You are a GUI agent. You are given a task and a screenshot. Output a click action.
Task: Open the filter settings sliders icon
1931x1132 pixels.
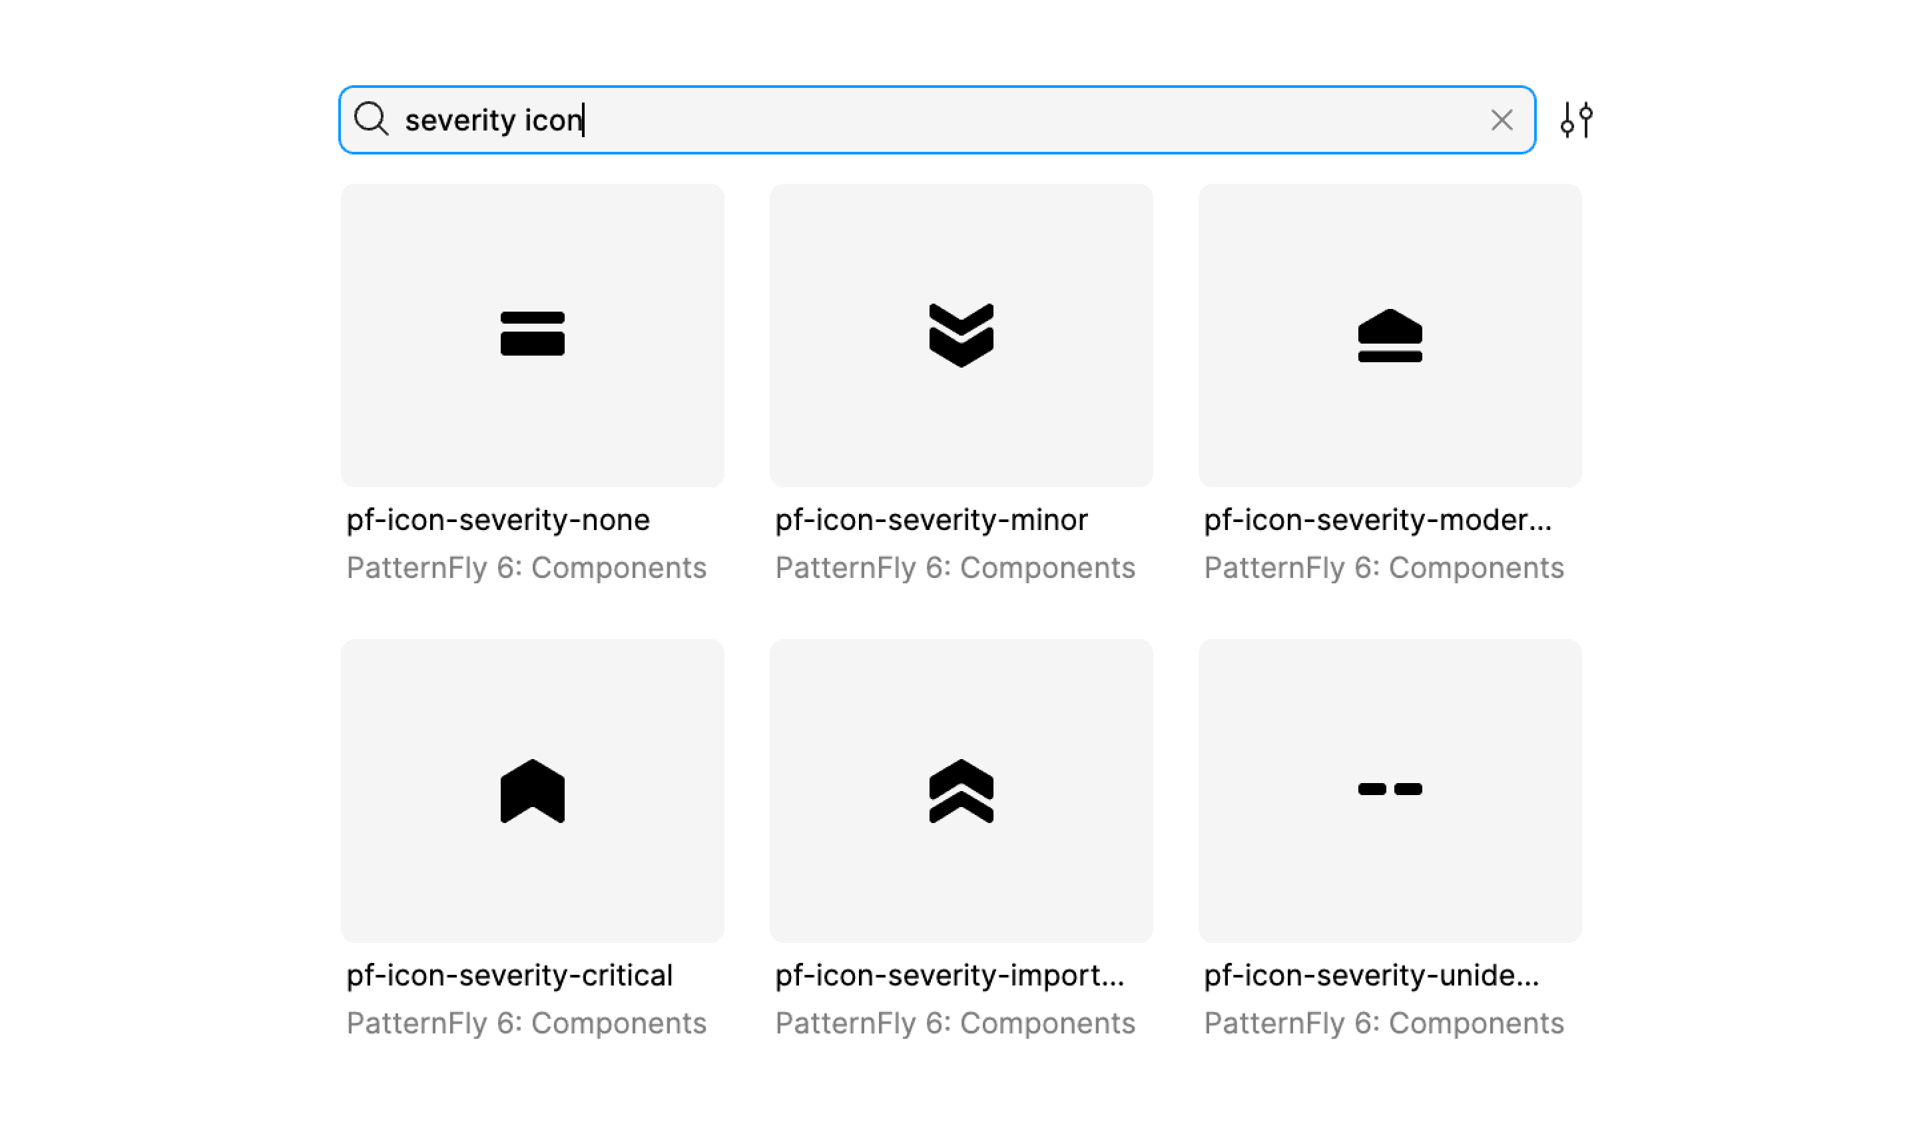coord(1577,121)
